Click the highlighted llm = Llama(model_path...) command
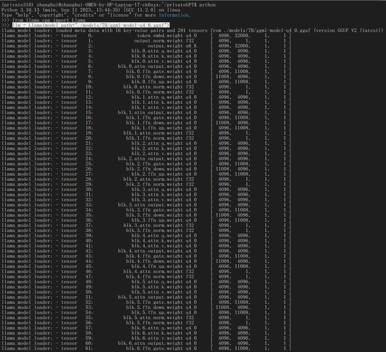 coord(91,25)
